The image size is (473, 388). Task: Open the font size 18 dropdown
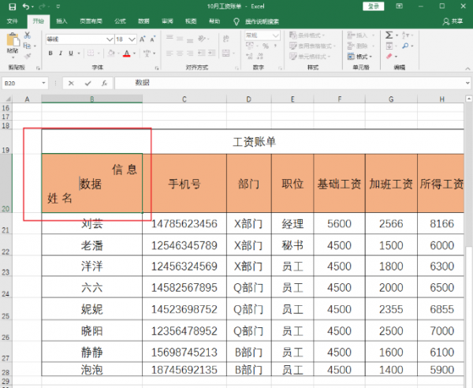point(132,39)
